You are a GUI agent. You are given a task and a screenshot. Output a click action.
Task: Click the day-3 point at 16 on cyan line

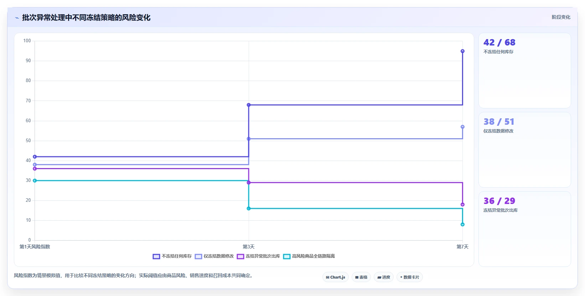coord(249,209)
